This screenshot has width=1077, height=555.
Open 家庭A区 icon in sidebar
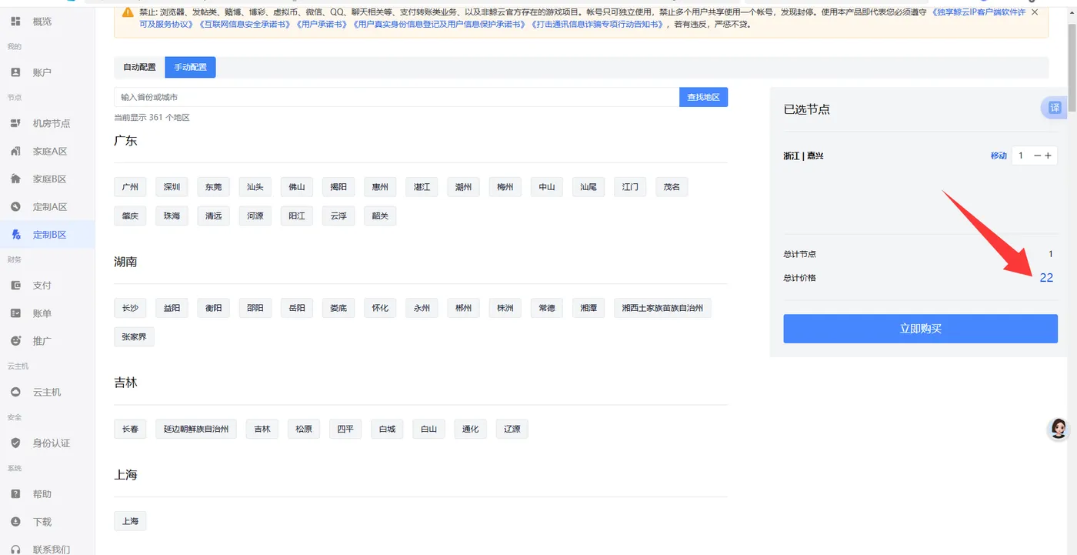tap(15, 151)
